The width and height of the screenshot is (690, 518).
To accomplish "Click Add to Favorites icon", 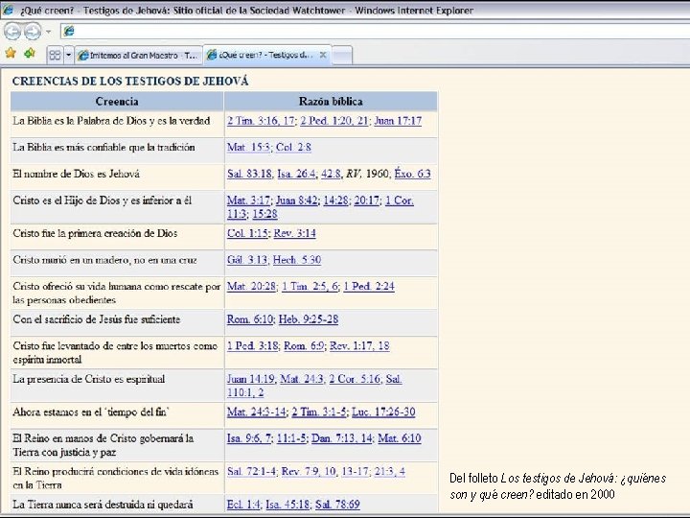I will [x=30, y=54].
